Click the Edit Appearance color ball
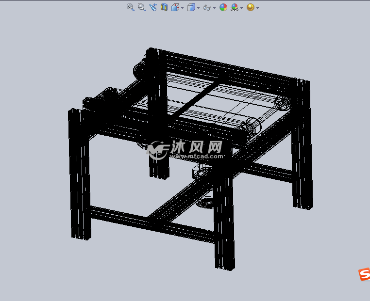370x301 pixels. 223,7
